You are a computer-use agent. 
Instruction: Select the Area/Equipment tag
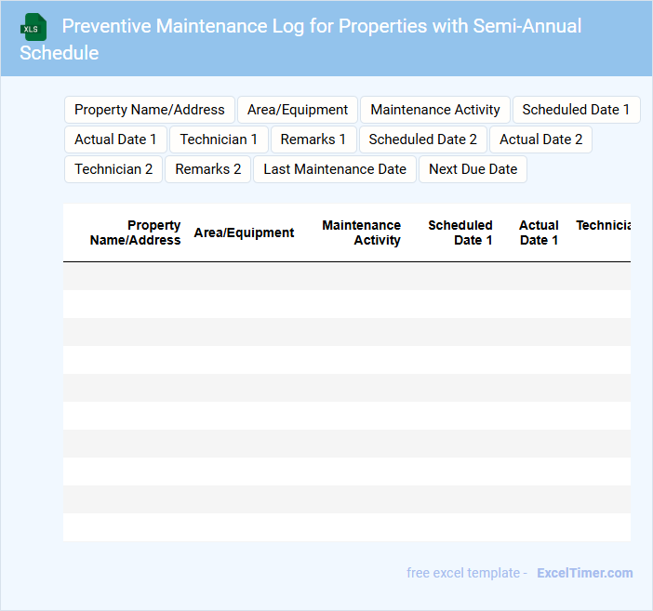click(x=298, y=110)
